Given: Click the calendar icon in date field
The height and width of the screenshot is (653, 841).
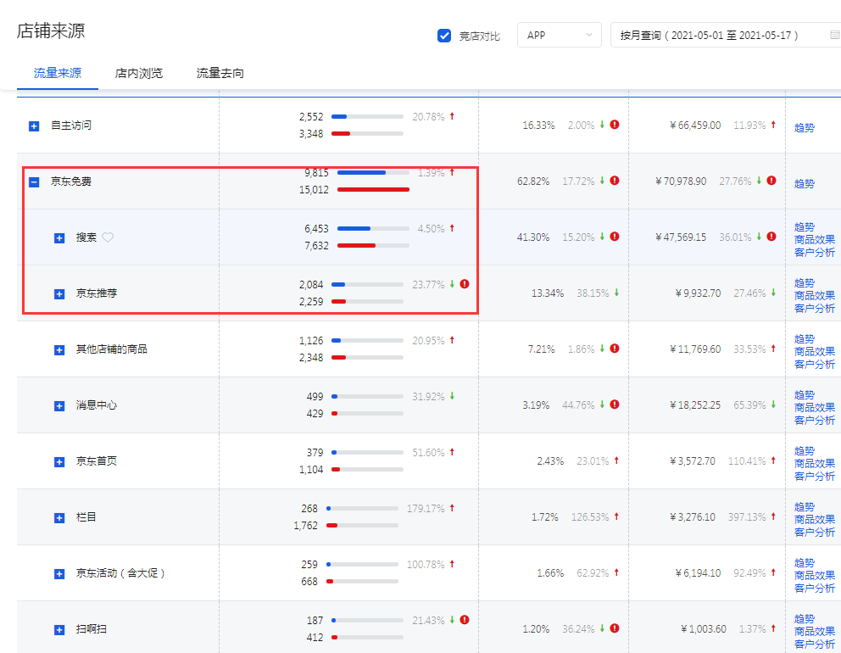Looking at the screenshot, I should click(834, 35).
